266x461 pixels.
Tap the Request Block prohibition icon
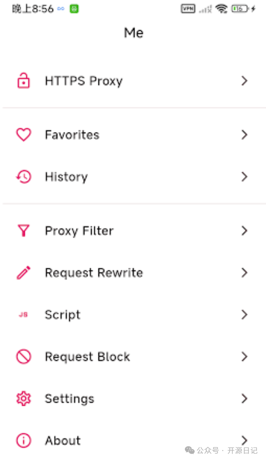24,357
